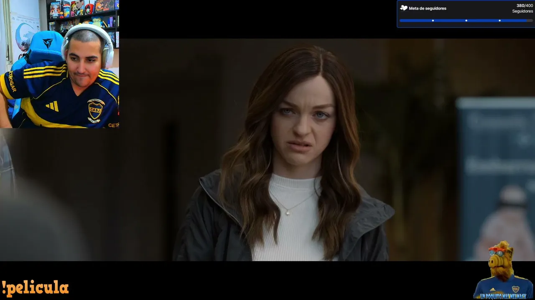Select the "Meta de seguidores" label
This screenshot has width=535, height=300.
pyautogui.click(x=428, y=8)
